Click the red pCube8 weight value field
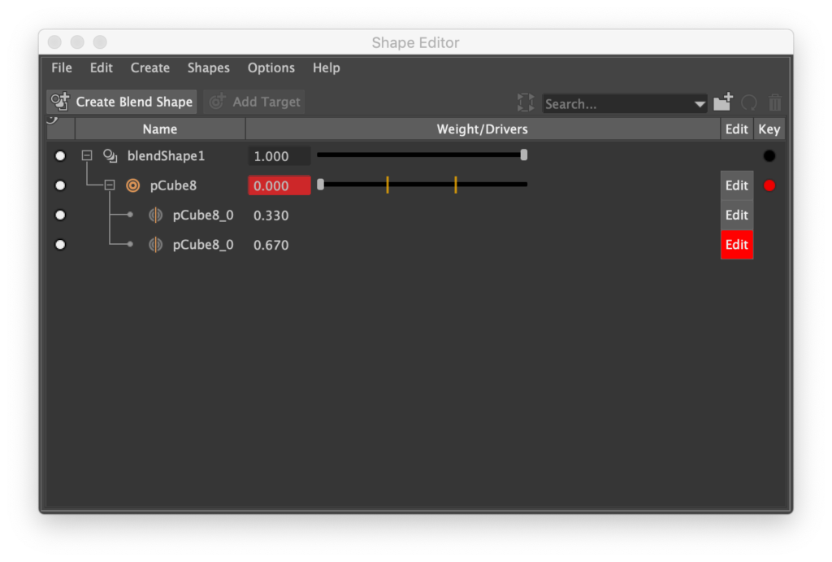This screenshot has width=832, height=562. click(279, 185)
